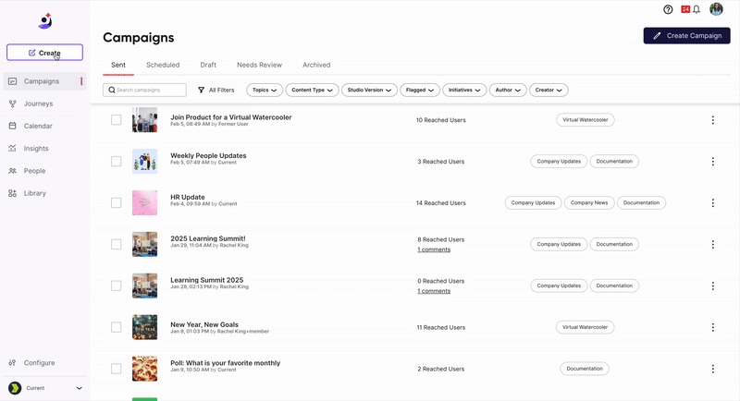The image size is (740, 401).
Task: Select checkbox for New Year, New Goals
Action: coord(117,327)
